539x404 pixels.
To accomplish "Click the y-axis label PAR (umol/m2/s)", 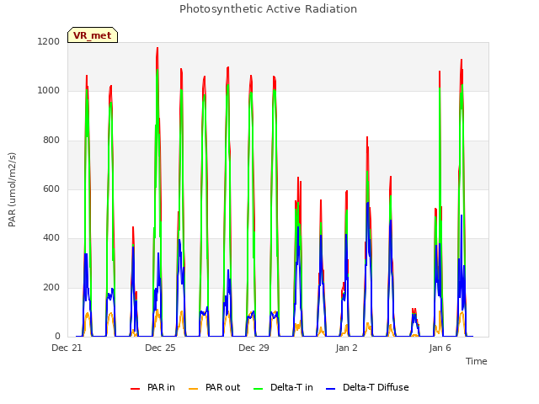I will tap(12, 189).
